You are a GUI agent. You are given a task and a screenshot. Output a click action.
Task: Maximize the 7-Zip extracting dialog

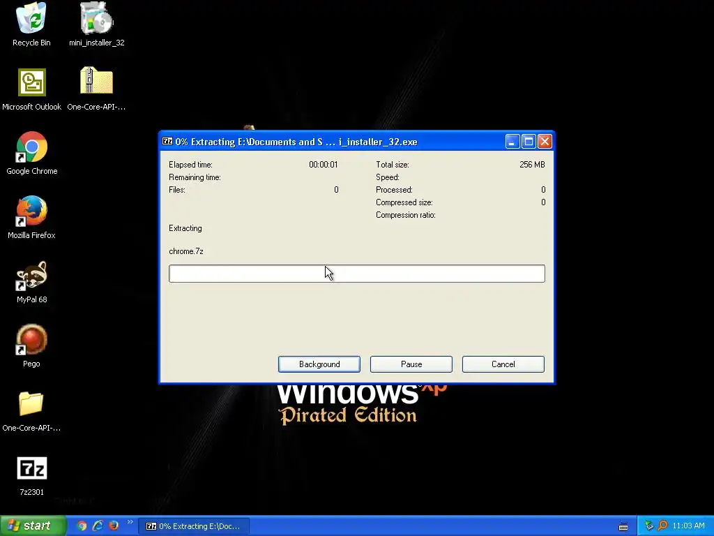point(529,142)
